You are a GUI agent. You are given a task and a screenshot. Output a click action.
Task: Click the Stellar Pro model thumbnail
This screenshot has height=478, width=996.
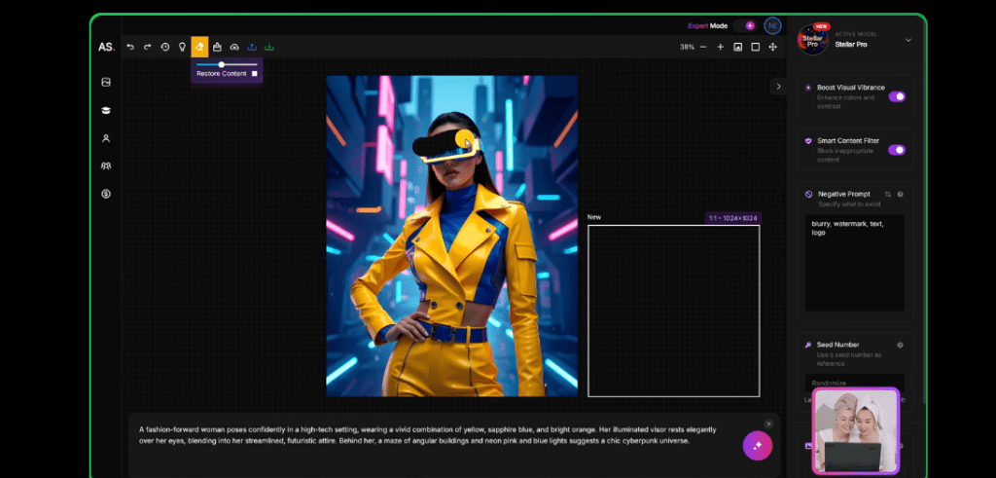(813, 39)
